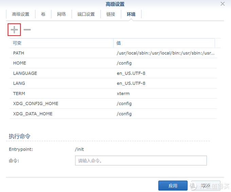Select the LANGUAGE variable row
The height and width of the screenshot is (192, 231).
coord(61,73)
